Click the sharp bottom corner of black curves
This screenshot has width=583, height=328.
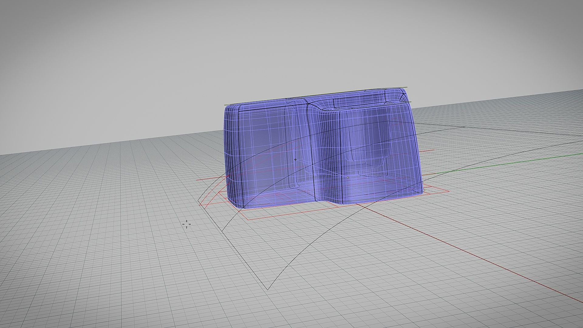(x=267, y=289)
